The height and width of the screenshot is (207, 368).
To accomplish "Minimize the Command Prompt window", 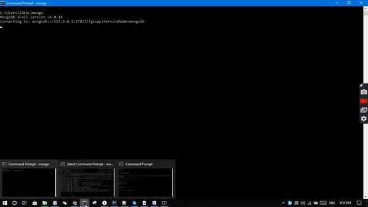I will coord(336,3).
